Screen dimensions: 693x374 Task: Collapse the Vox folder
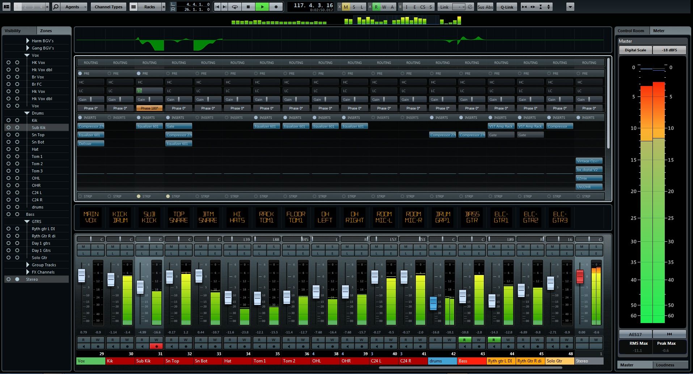(x=27, y=55)
